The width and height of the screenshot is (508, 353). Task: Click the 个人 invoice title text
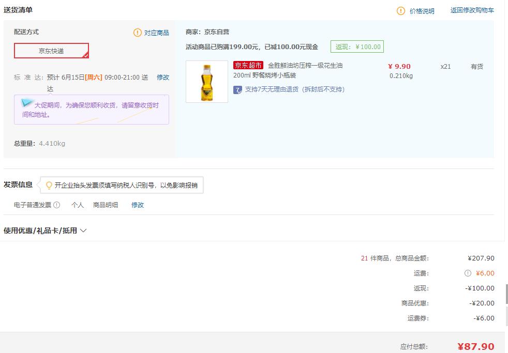click(x=78, y=205)
